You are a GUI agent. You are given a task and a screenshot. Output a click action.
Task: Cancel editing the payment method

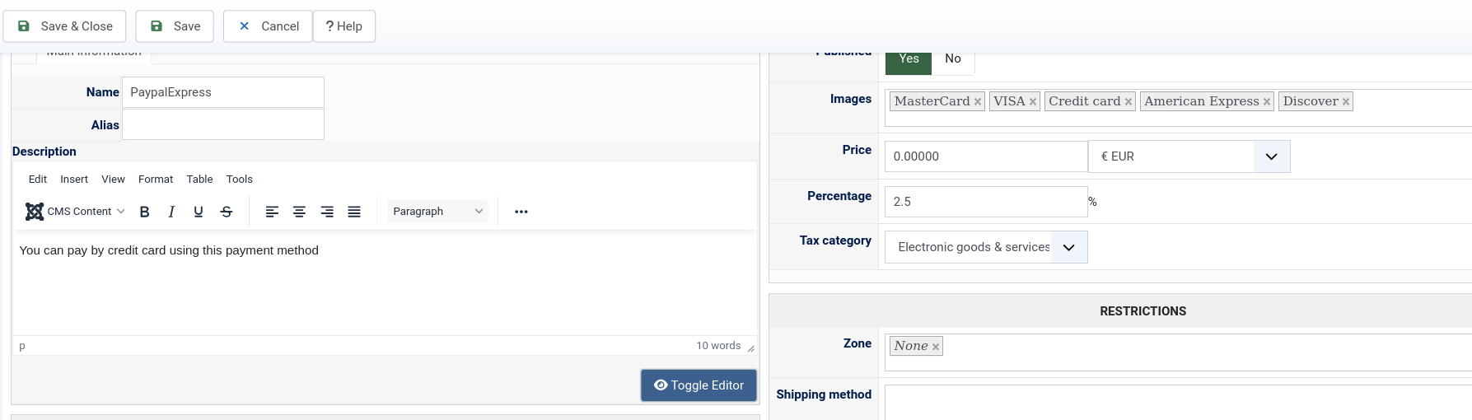click(x=268, y=26)
